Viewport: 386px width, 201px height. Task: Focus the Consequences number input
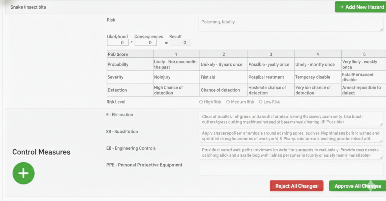146,43
